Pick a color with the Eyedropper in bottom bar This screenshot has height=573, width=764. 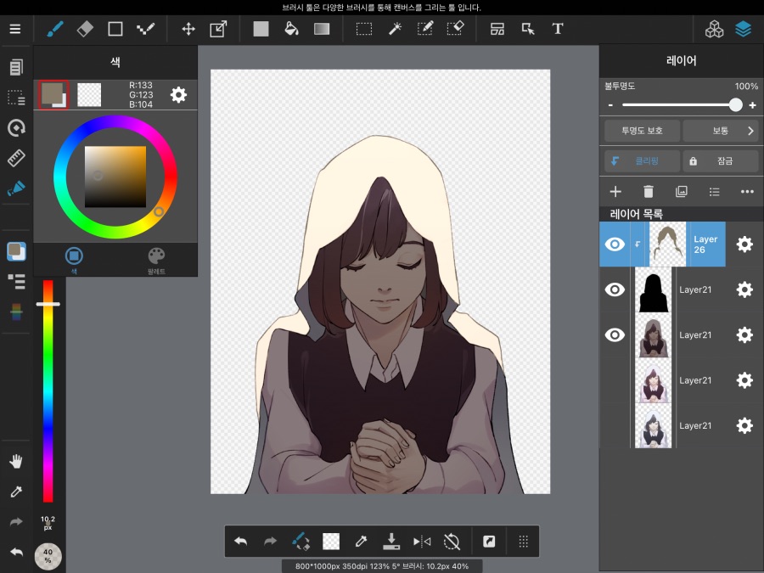point(361,541)
